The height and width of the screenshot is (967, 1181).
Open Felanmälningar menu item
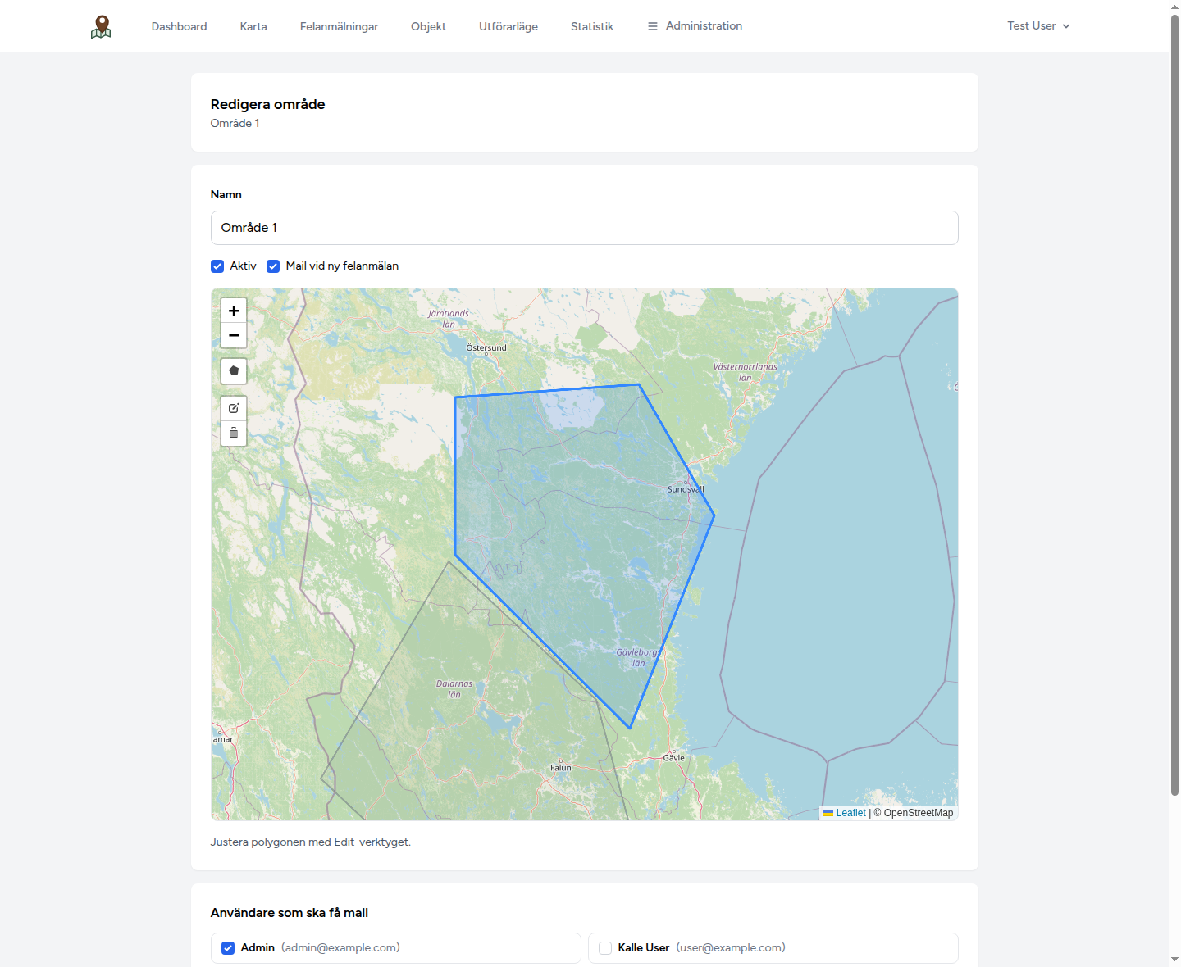(x=339, y=26)
